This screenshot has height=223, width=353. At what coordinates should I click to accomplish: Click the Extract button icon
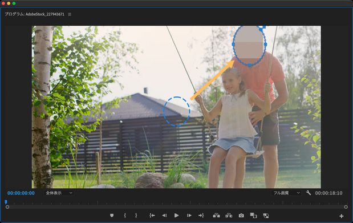229,216
